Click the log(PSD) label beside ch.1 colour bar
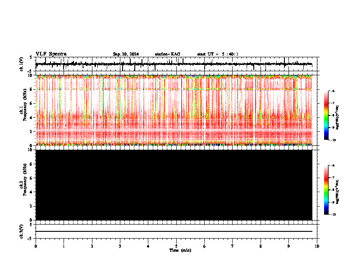 tap(338, 118)
